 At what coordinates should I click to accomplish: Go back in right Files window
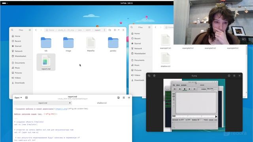click(x=155, y=27)
